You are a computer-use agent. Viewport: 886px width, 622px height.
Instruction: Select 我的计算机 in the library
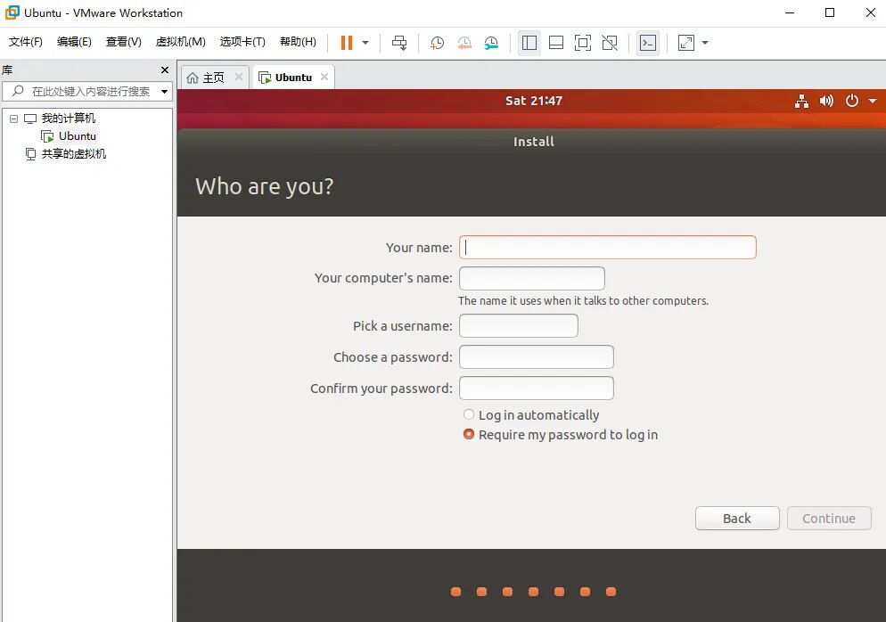tap(69, 118)
